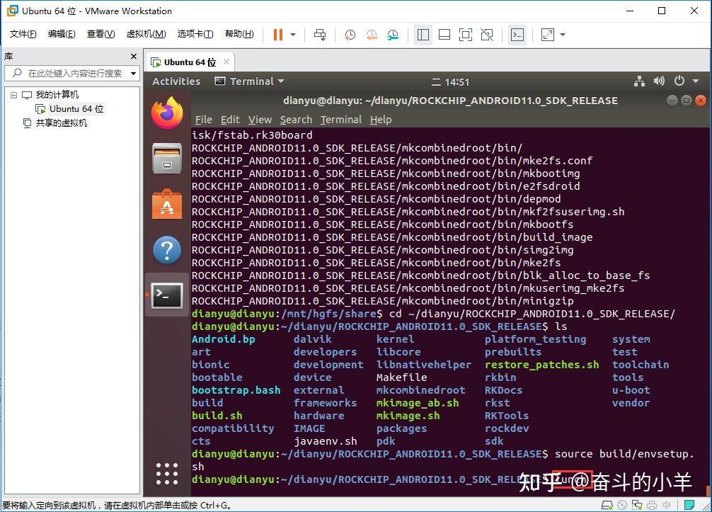The height and width of the screenshot is (512, 712).
Task: Expand the guest system status menu arrow
Action: click(698, 81)
